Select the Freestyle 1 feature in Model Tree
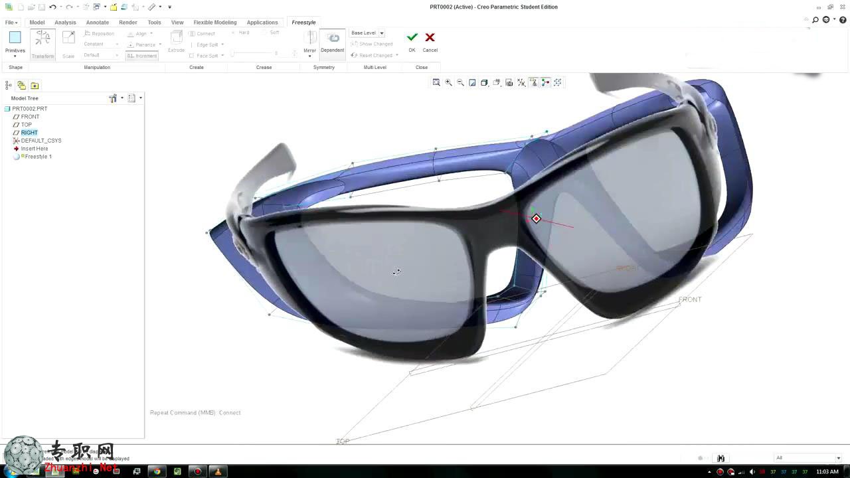This screenshot has height=478, width=850. 38,157
